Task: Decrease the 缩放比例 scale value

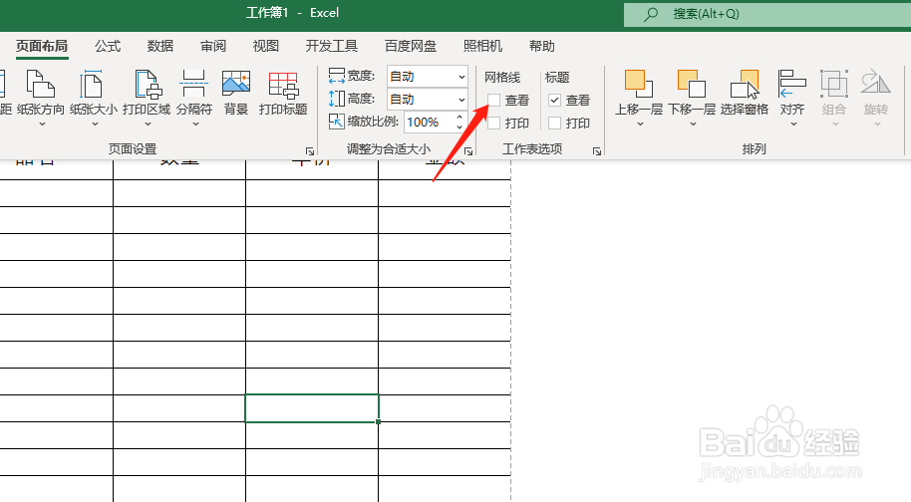Action: click(459, 126)
